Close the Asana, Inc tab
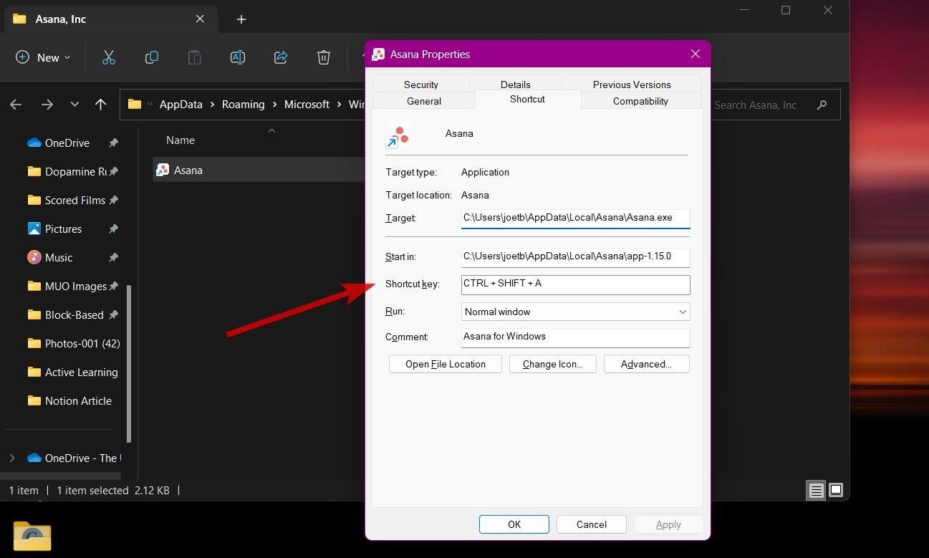The width and height of the screenshot is (929, 558). pos(201,19)
